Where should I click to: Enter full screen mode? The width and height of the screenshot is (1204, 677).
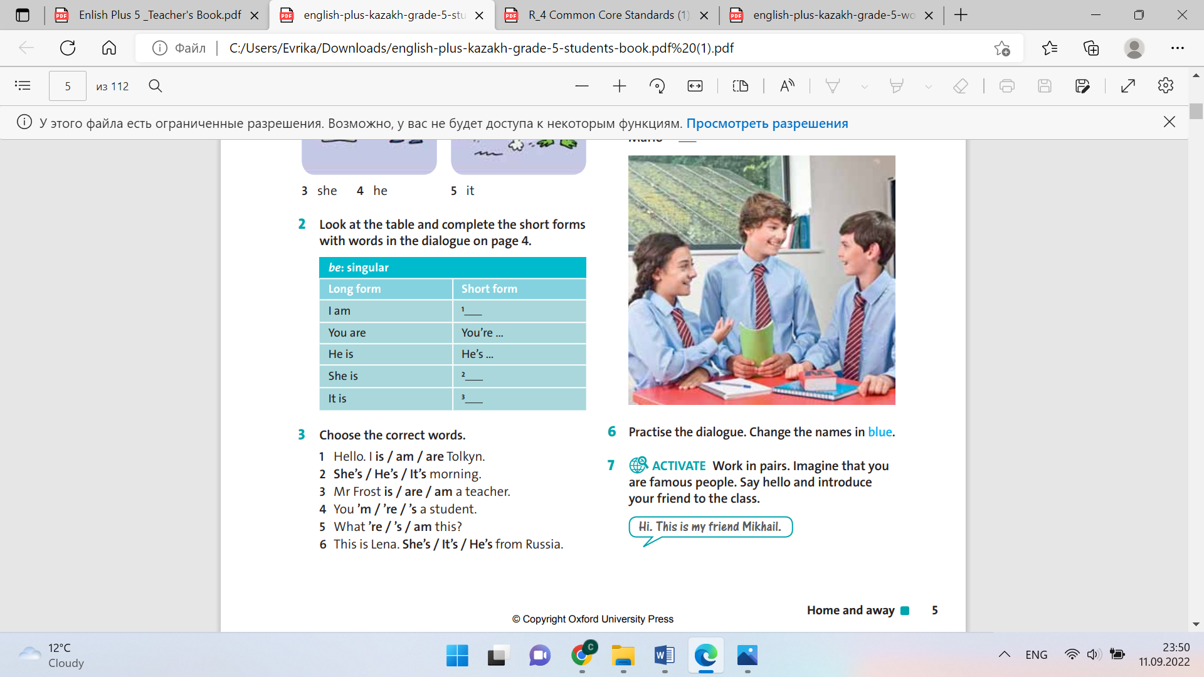[x=1127, y=86]
